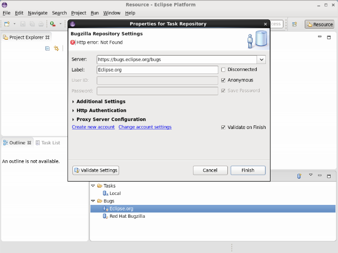338x253 pixels.
Task: Click the Quick Access search field
Action: [x=276, y=24]
